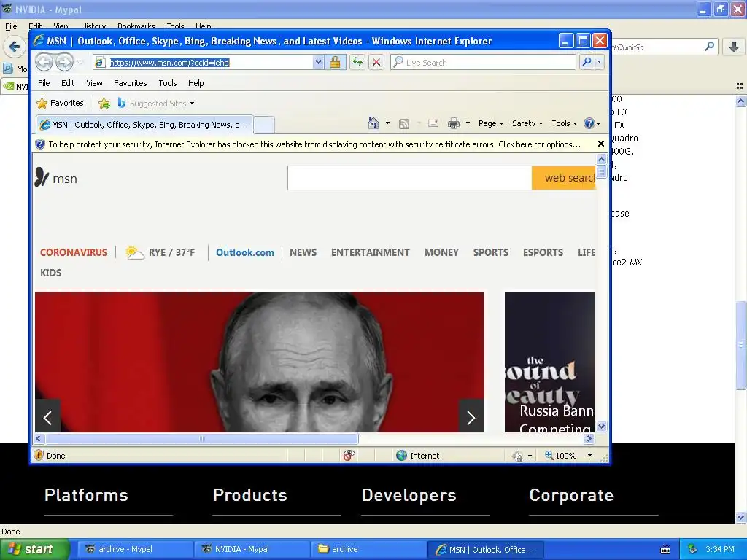Open IE Help menu

(x=196, y=83)
